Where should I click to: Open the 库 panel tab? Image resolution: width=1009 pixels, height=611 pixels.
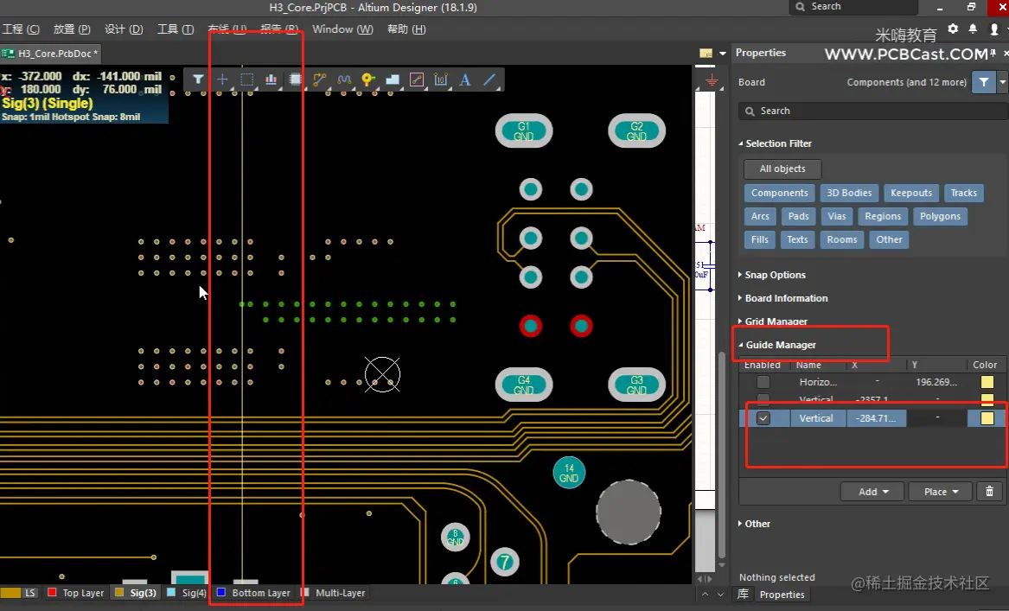[743, 595]
